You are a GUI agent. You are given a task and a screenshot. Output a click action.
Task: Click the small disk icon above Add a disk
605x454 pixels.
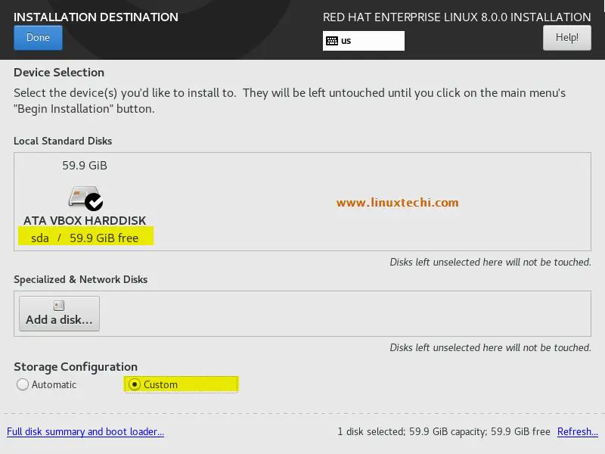pos(59,306)
